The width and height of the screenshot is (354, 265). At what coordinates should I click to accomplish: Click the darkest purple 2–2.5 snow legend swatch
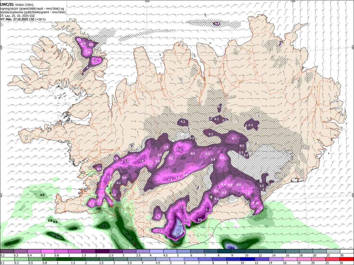[x=102, y=251]
